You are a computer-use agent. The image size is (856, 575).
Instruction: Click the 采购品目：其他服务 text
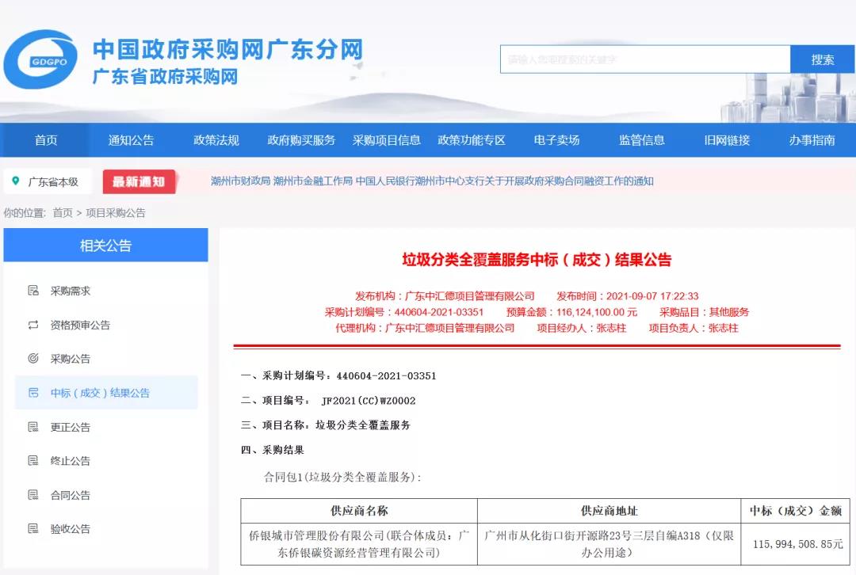[705, 312]
